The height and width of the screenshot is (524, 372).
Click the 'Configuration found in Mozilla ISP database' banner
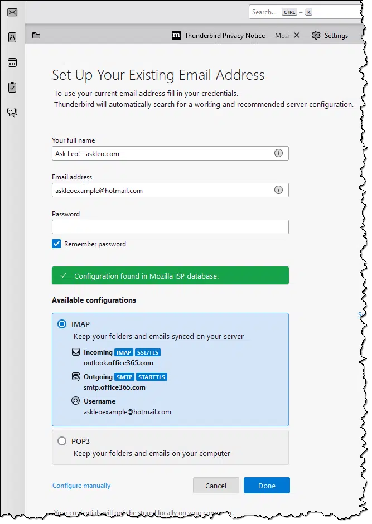170,275
